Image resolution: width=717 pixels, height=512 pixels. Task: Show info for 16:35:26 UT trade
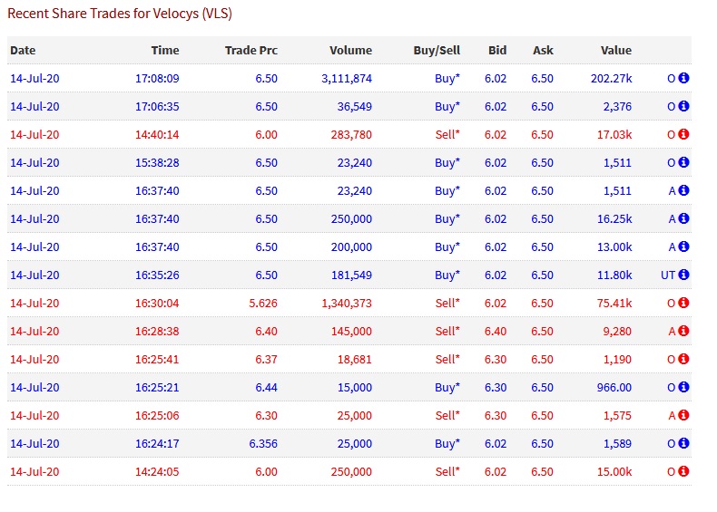point(684,275)
